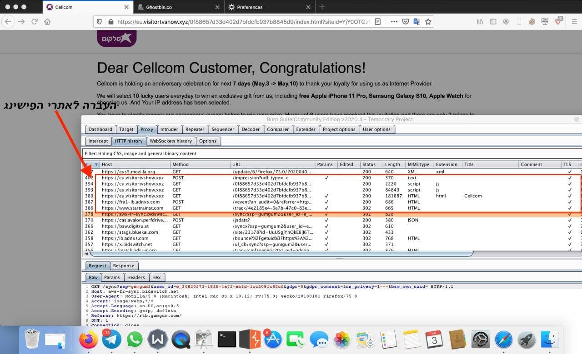Sort history by Status column
This screenshot has height=354, width=582.
click(372, 165)
